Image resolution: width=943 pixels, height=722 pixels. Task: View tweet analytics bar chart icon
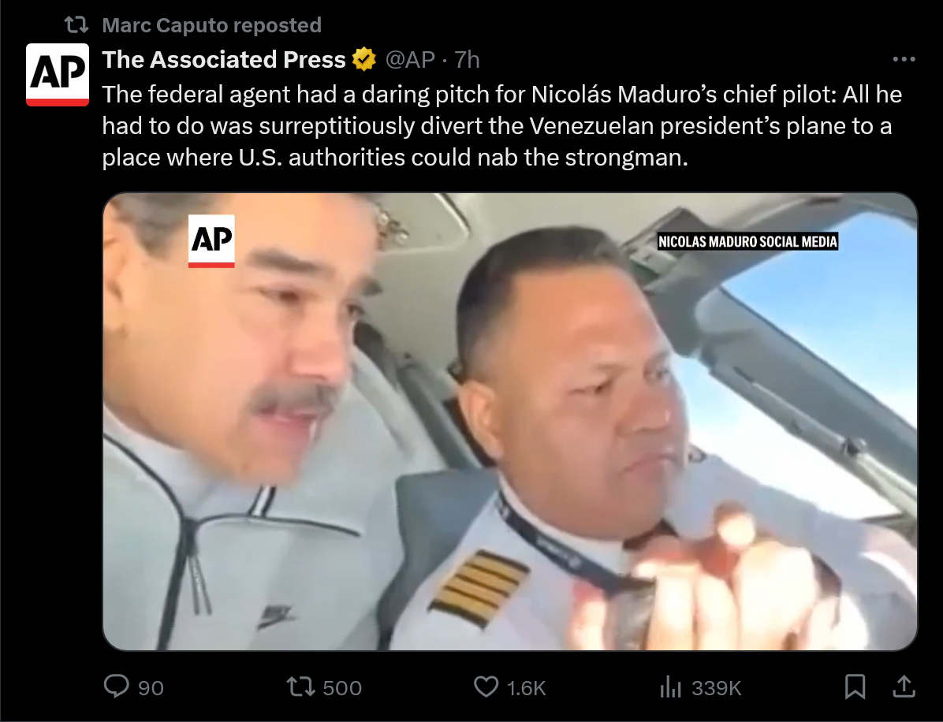670,687
